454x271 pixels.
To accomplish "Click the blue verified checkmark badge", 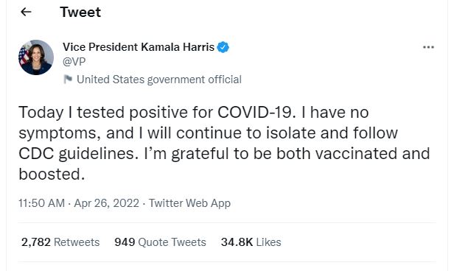I will coord(223,47).
